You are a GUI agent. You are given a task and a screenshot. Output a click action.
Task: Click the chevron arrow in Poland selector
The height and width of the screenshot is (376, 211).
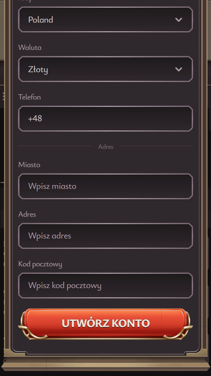tap(179, 20)
